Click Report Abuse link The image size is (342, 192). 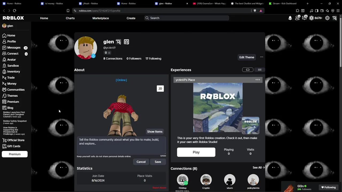point(159,188)
